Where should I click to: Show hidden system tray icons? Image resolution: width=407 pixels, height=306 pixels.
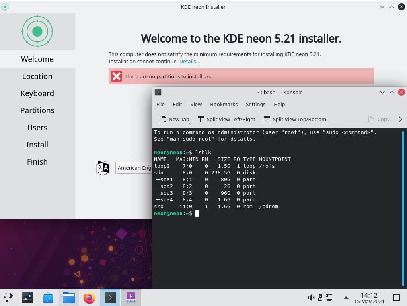click(346, 298)
